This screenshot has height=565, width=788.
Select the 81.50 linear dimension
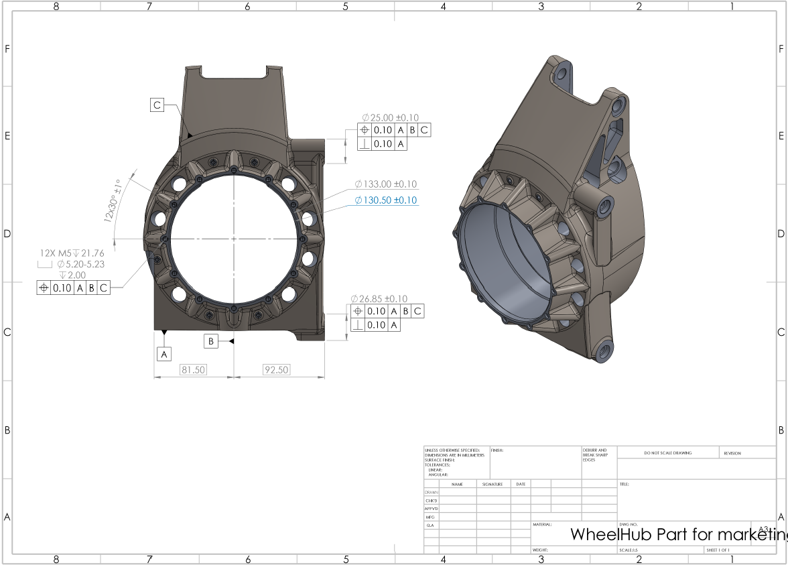click(x=193, y=370)
